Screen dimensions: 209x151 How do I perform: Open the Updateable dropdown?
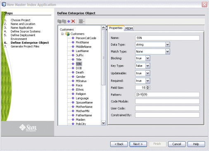(x=147, y=73)
